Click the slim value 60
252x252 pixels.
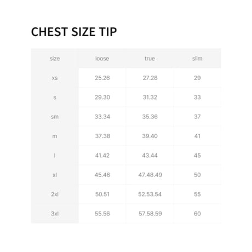(x=197, y=214)
